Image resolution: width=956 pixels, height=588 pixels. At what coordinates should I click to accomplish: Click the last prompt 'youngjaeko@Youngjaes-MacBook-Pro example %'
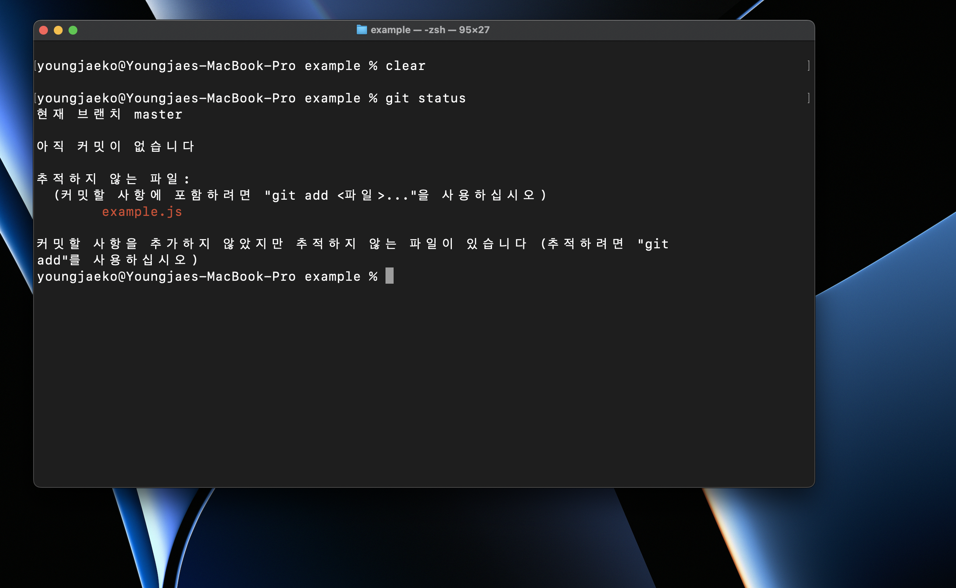[207, 276]
